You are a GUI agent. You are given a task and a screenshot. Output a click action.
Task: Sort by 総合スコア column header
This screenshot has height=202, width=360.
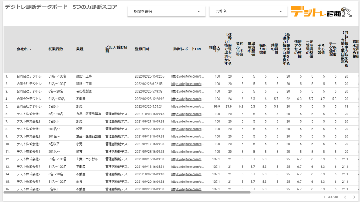click(x=214, y=49)
